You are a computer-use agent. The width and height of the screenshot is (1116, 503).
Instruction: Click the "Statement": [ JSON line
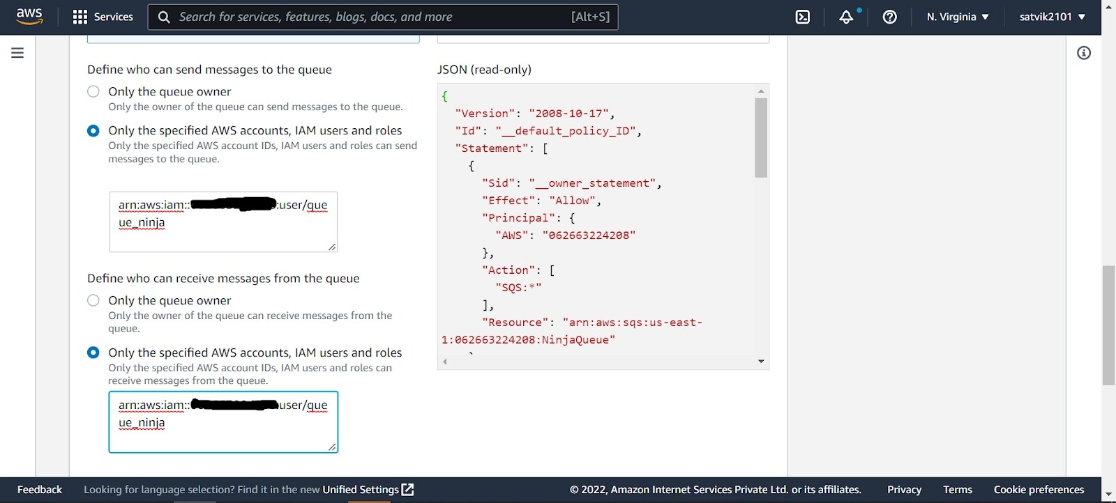(x=502, y=148)
